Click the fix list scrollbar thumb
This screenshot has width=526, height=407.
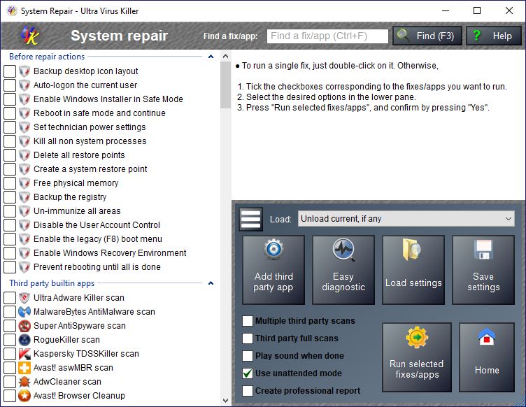pyautogui.click(x=225, y=85)
